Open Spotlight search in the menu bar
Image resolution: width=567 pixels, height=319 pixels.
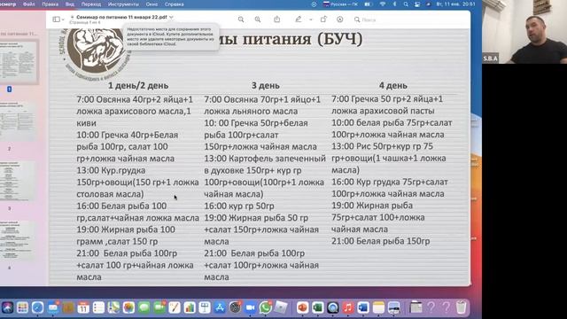406,4
